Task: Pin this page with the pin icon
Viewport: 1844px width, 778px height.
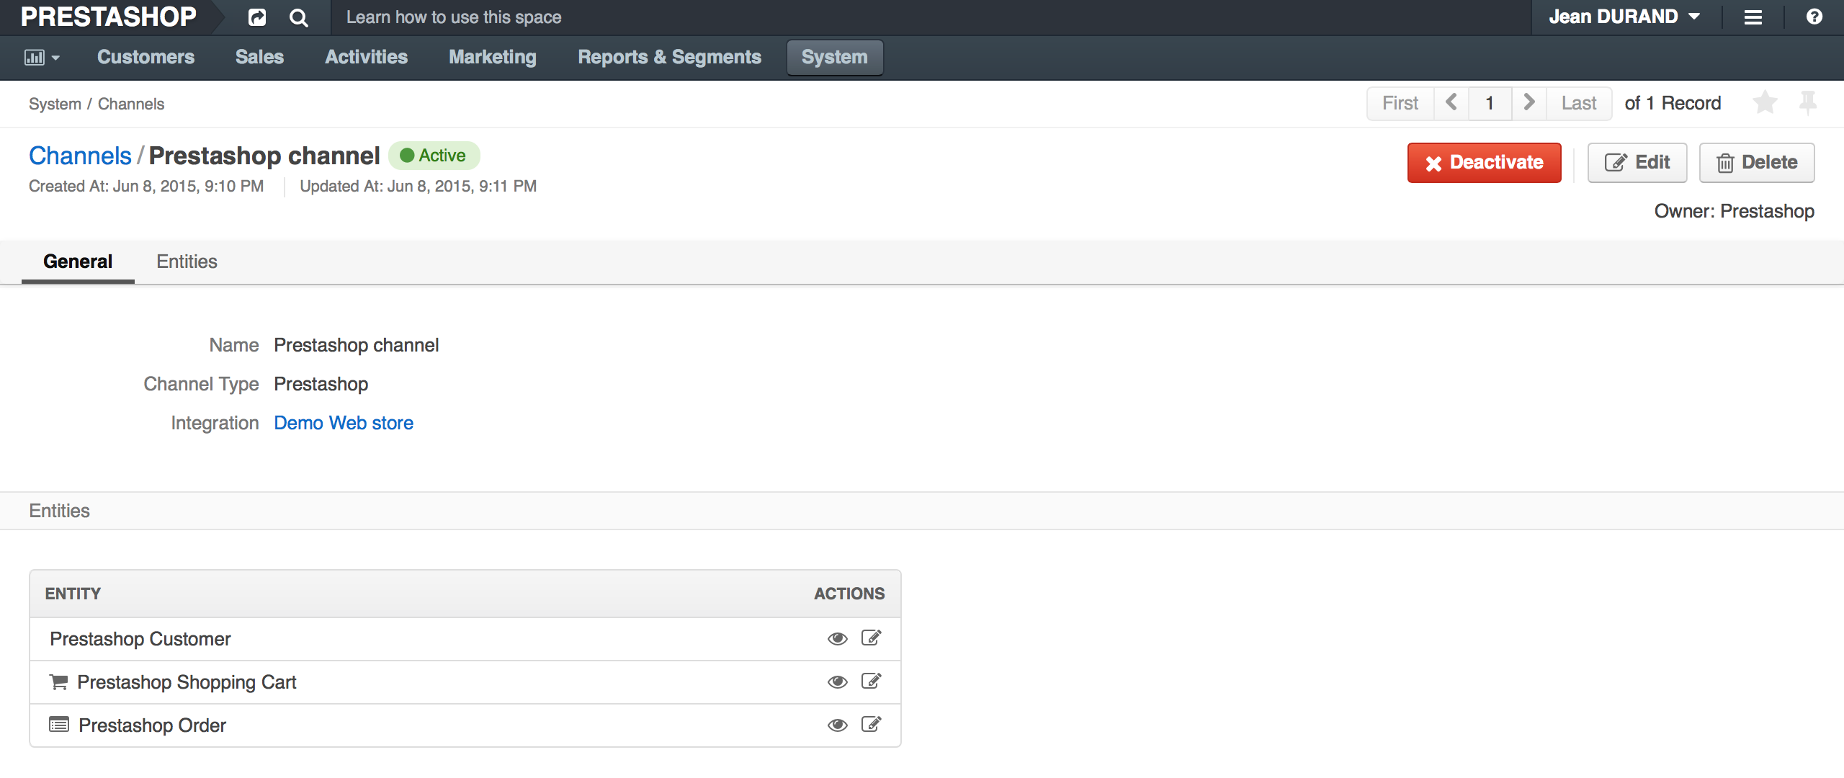Action: tap(1808, 102)
